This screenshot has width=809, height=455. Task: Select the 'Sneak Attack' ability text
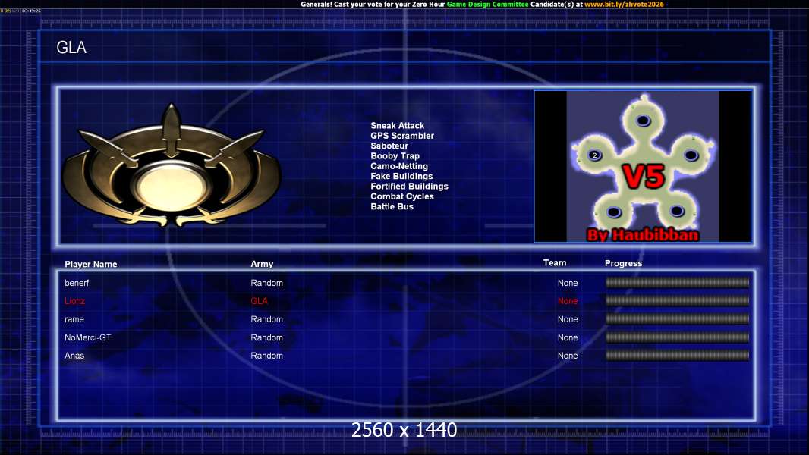point(397,126)
